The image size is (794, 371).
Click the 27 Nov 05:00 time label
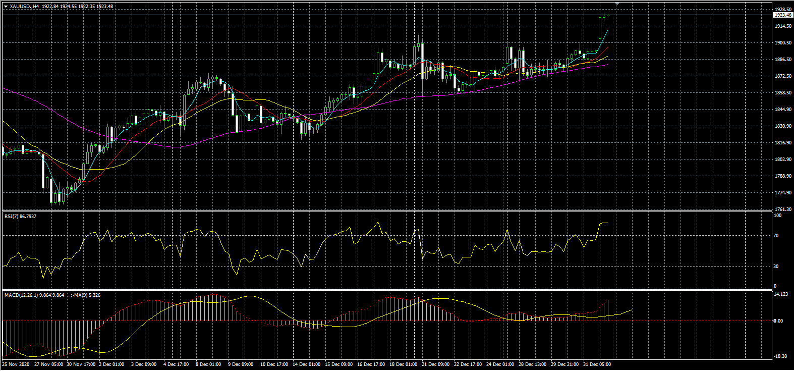[x=48, y=364]
